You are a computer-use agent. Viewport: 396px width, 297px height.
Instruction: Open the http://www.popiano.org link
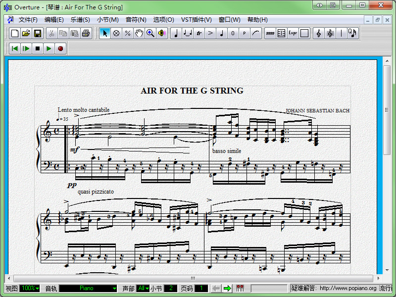tap(348, 288)
